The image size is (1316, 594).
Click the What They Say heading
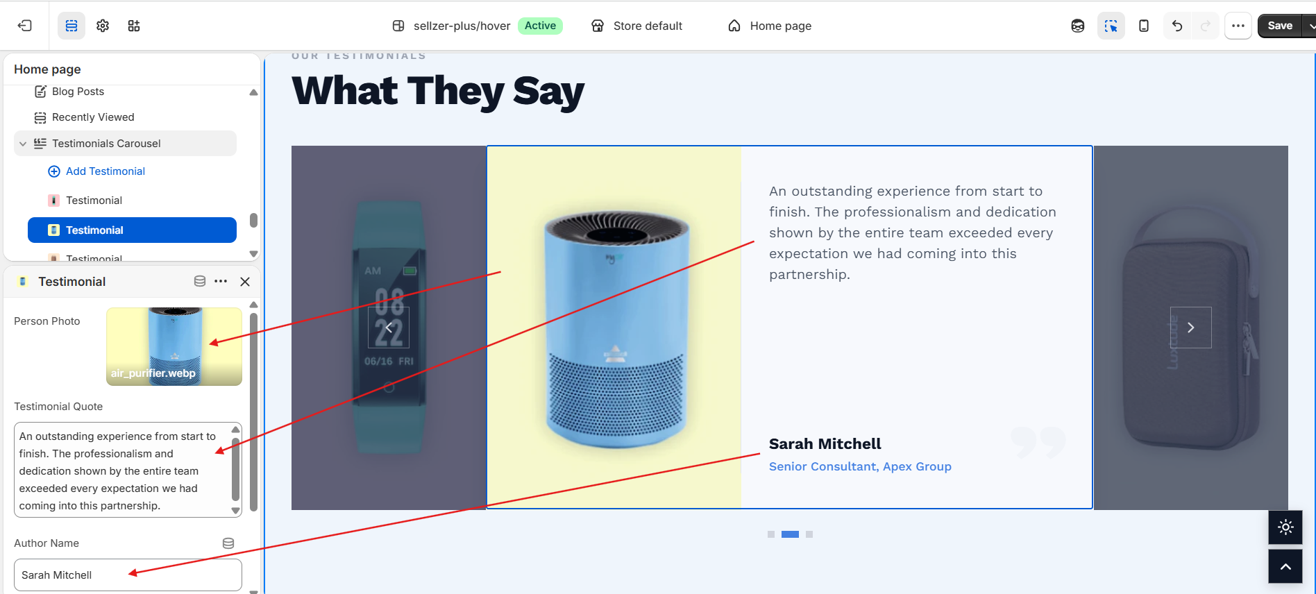tap(438, 92)
